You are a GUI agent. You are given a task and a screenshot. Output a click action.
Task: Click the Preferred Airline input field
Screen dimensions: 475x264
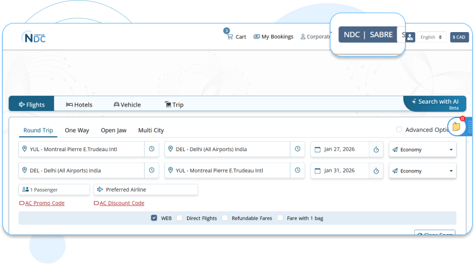click(x=146, y=190)
